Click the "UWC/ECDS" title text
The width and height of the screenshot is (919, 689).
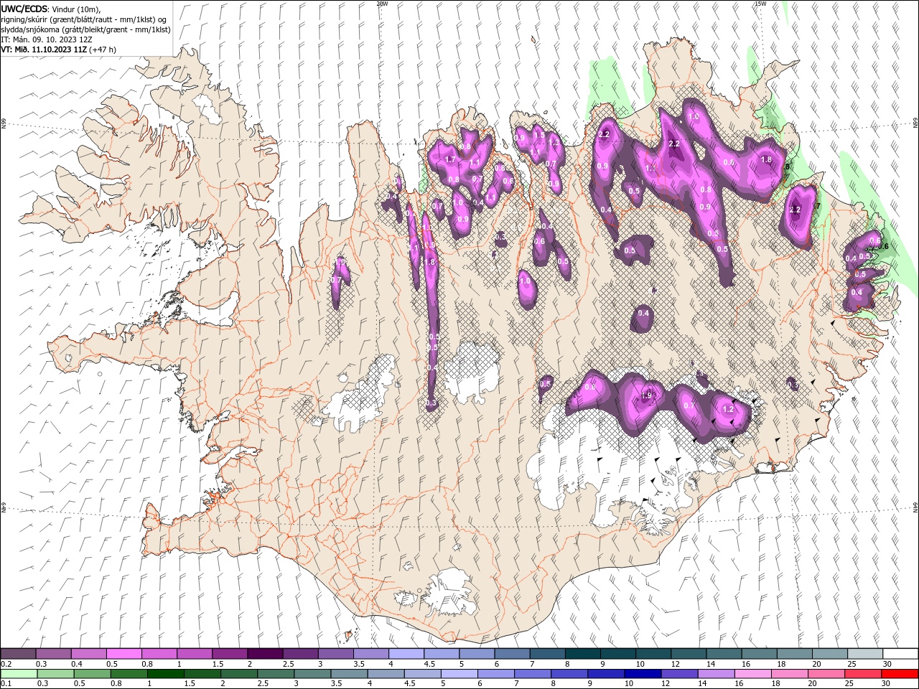pyautogui.click(x=25, y=9)
